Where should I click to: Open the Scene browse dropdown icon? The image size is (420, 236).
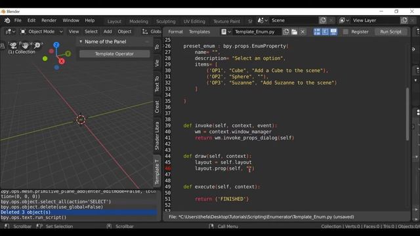click(262, 20)
